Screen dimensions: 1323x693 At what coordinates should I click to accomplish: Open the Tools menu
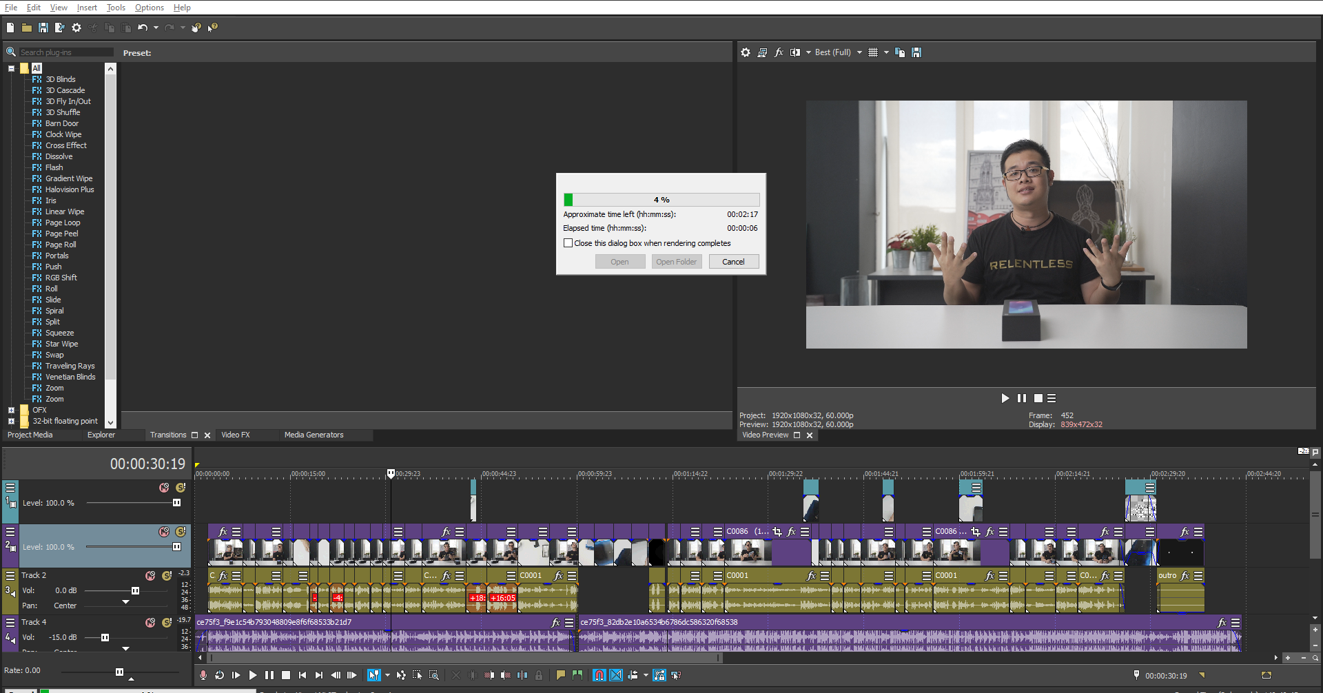116,8
